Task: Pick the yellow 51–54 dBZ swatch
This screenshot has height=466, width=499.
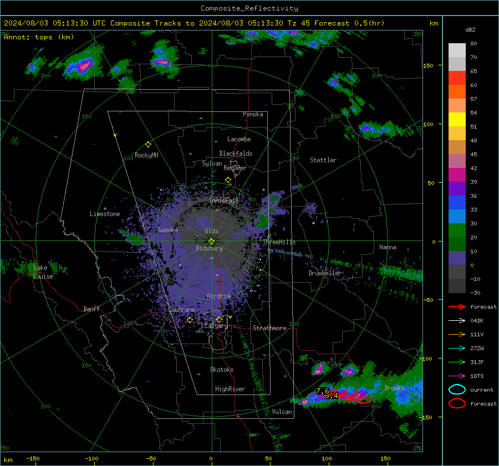Action: point(457,120)
